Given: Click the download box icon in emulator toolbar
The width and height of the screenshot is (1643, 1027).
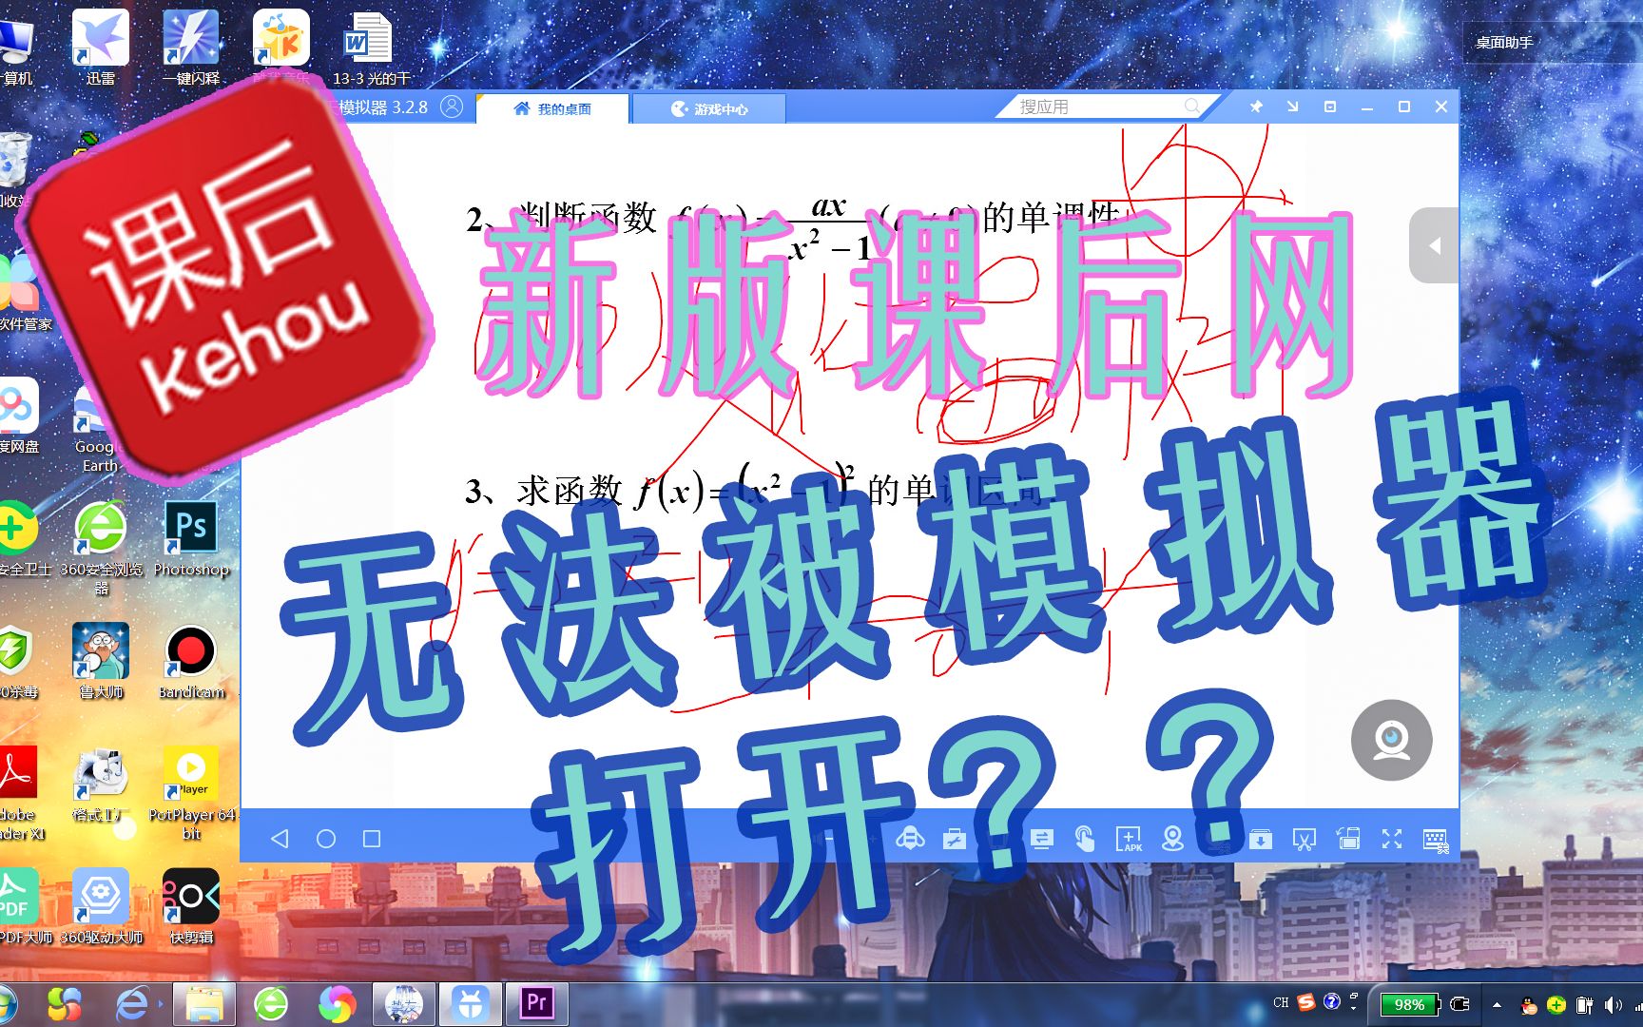Looking at the screenshot, I should (1261, 839).
